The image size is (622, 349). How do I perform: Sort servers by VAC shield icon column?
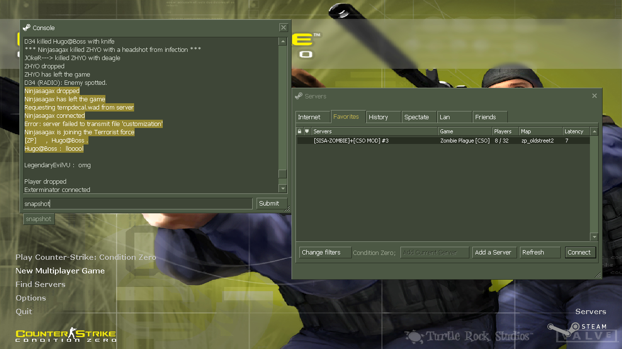point(307,131)
